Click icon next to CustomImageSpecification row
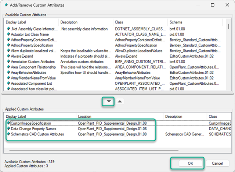This screenshot has height=172, width=235. pos(8,123)
